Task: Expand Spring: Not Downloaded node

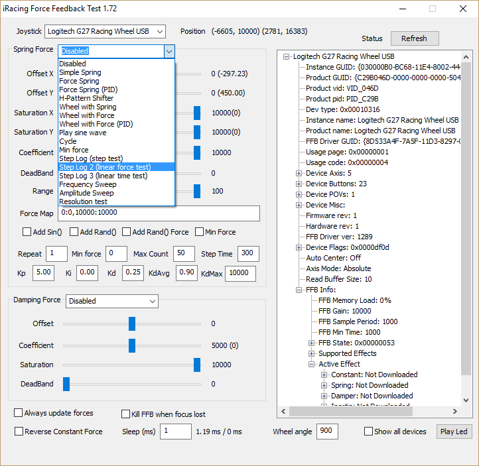Action: pyautogui.click(x=324, y=385)
